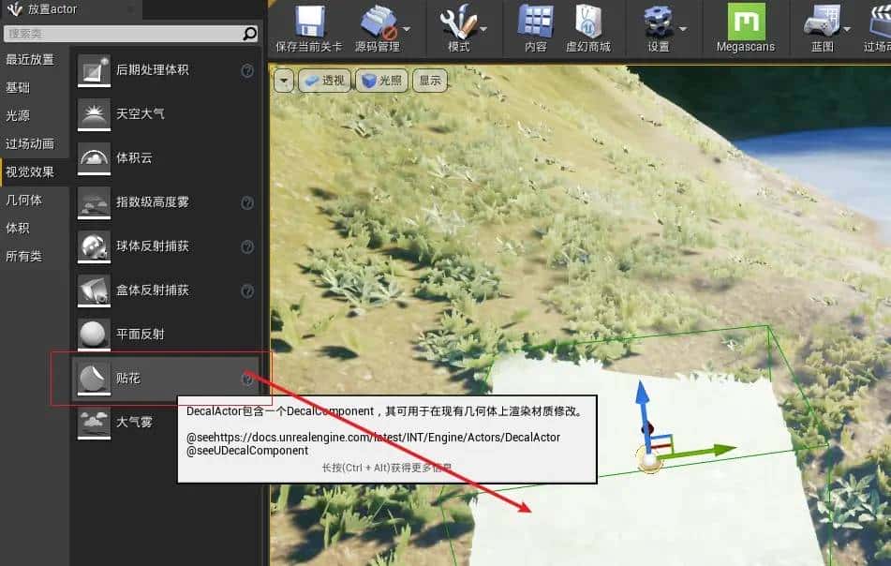Image resolution: width=891 pixels, height=566 pixels.
Task: Open the 显示 show flags dropdown
Action: coord(430,81)
